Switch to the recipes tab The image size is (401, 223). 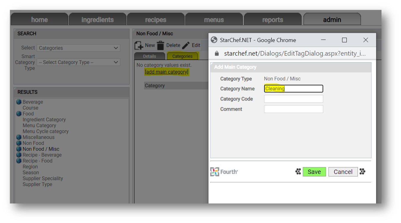pyautogui.click(x=156, y=20)
